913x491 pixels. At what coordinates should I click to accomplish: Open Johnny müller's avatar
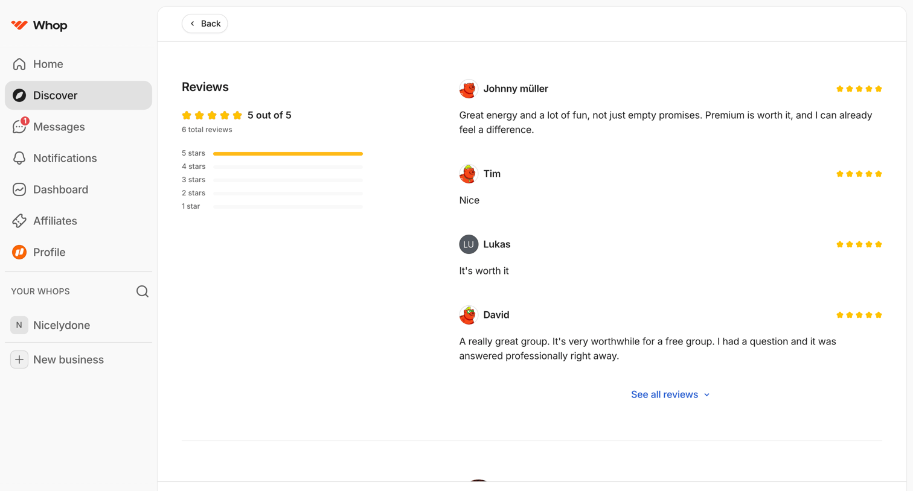tap(469, 89)
